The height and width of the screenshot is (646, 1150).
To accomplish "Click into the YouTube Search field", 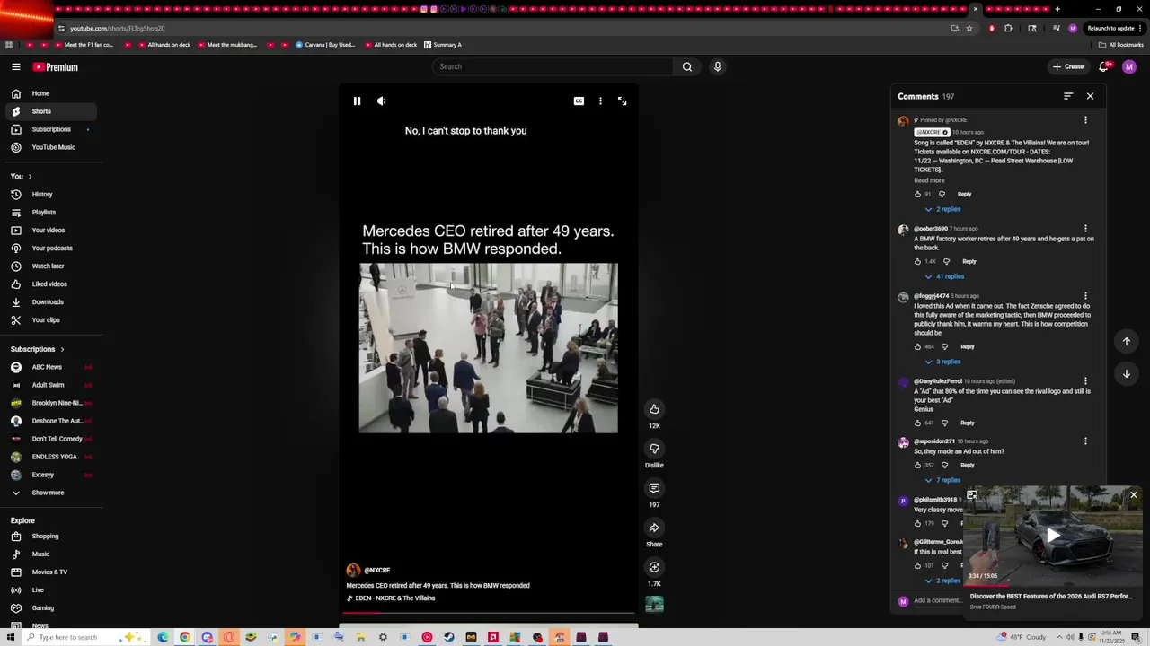I will [552, 66].
